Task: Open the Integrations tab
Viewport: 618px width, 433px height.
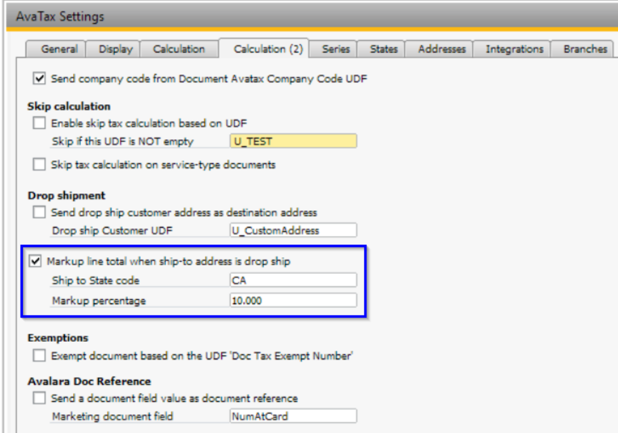Action: 512,49
